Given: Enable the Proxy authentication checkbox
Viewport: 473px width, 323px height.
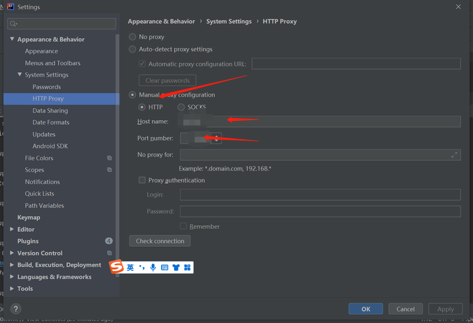Looking at the screenshot, I should 142,180.
